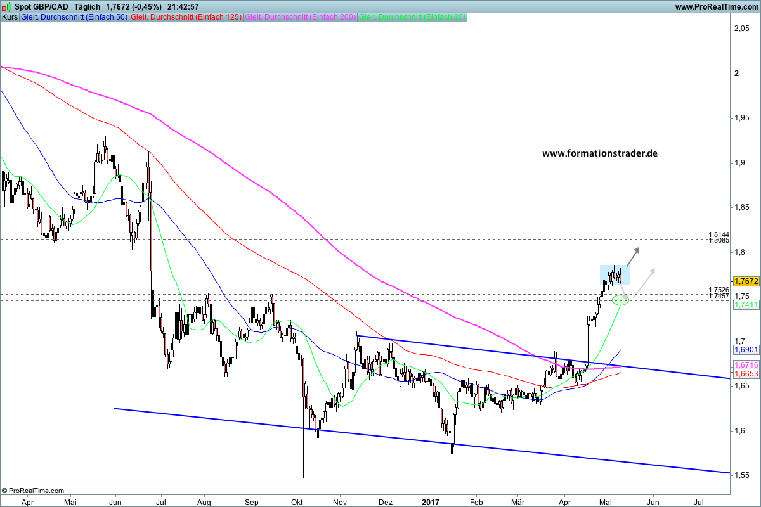Open the red Einfach 125 moving average label
Viewport: 761px width, 507px height.
coord(186,17)
